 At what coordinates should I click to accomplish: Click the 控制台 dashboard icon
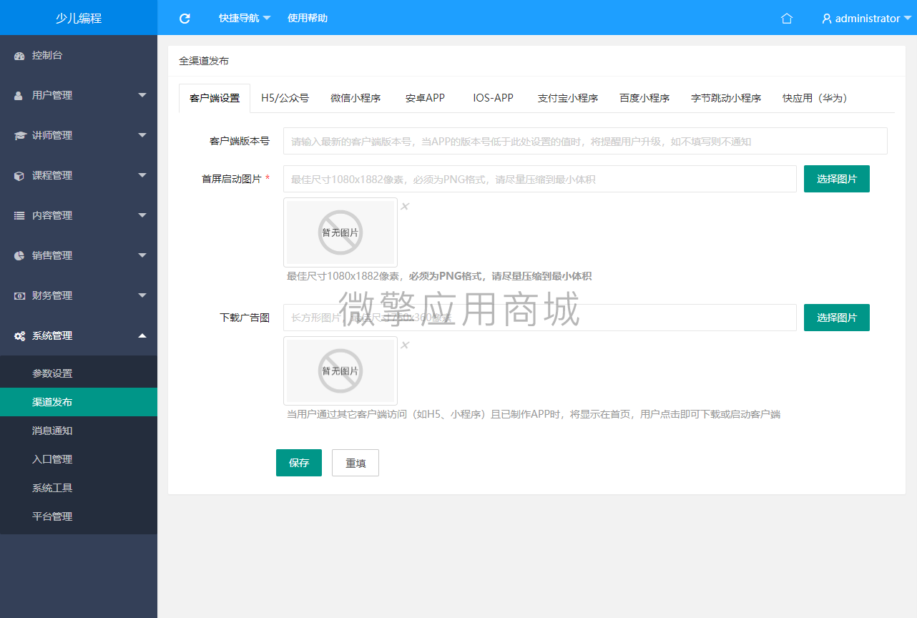[x=19, y=55]
